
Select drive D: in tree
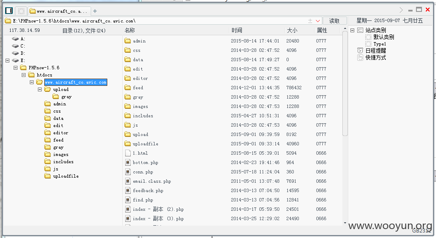coord(23,53)
